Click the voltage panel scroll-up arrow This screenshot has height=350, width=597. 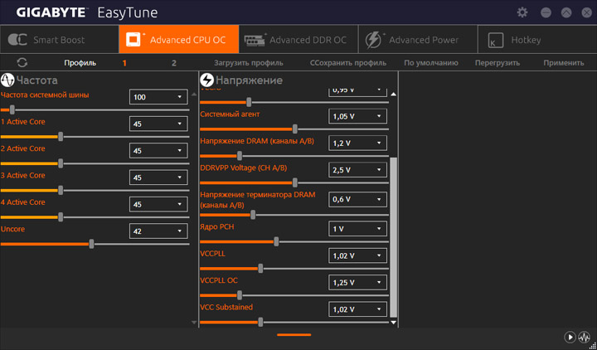[394, 94]
